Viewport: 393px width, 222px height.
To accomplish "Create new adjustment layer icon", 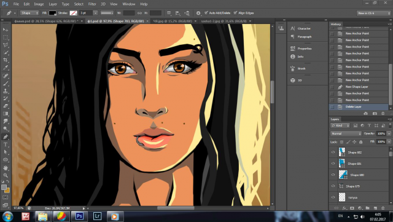I will (x=360, y=208).
